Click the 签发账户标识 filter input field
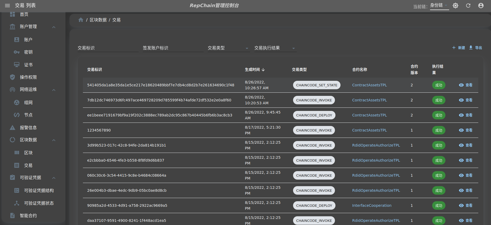 173,48
